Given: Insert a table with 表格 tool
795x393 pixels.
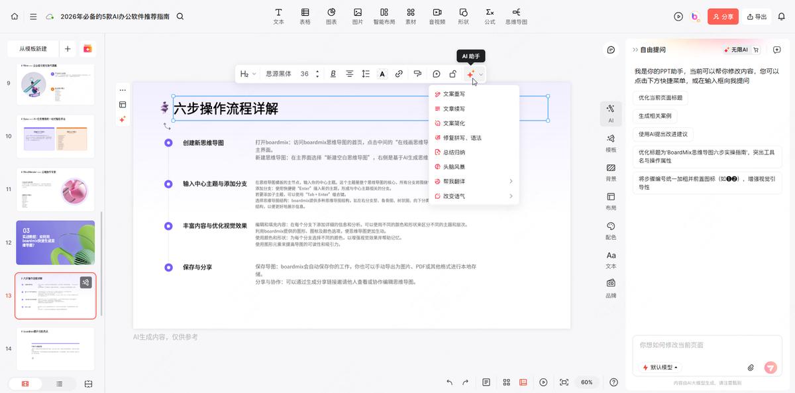Looking at the screenshot, I should pyautogui.click(x=305, y=17).
